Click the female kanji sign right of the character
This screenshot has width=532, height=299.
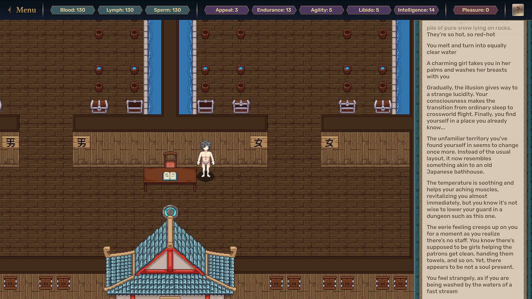[x=258, y=143]
